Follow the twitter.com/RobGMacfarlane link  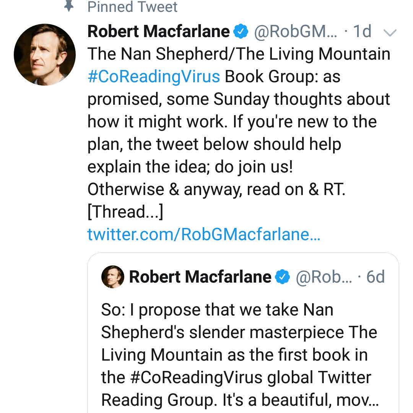(x=203, y=234)
